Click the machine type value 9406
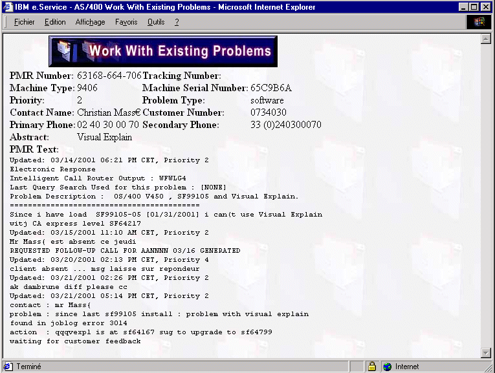495x373 pixels. [x=87, y=88]
